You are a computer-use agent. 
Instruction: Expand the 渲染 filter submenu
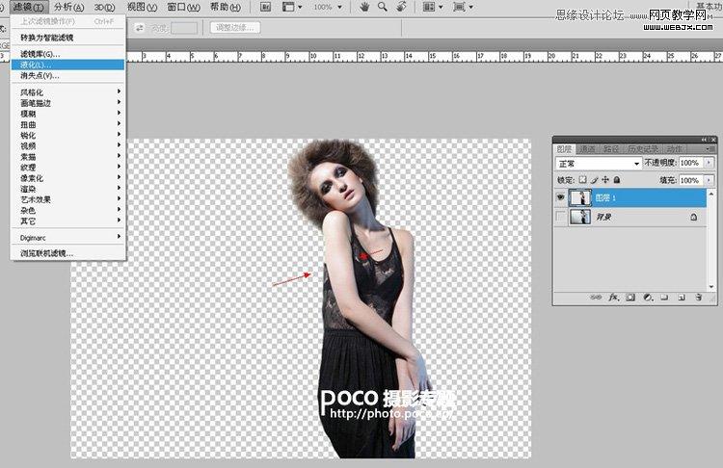(x=68, y=189)
